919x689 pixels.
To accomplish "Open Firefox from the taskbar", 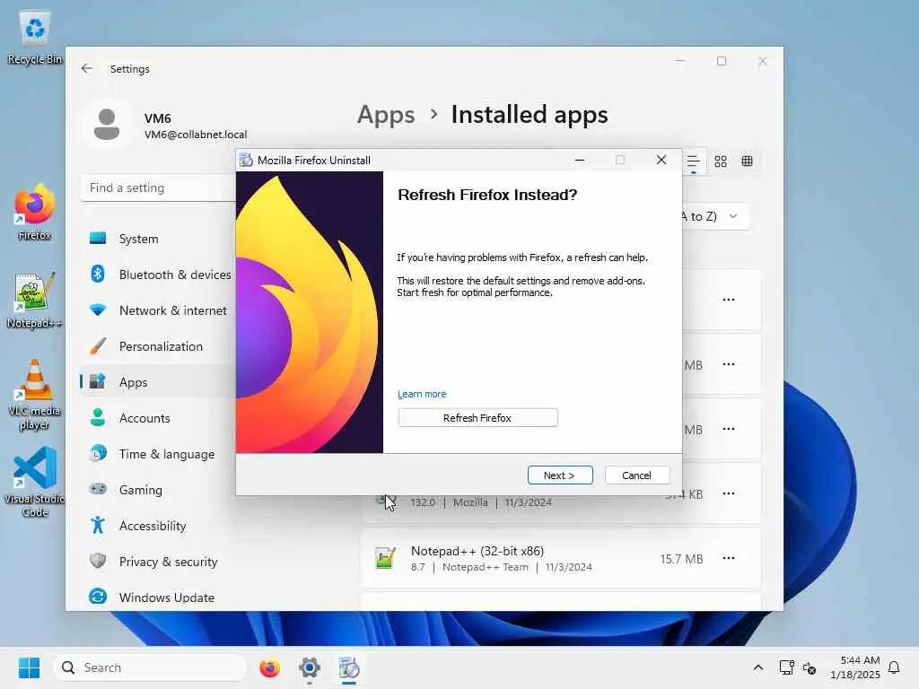I will (269, 667).
